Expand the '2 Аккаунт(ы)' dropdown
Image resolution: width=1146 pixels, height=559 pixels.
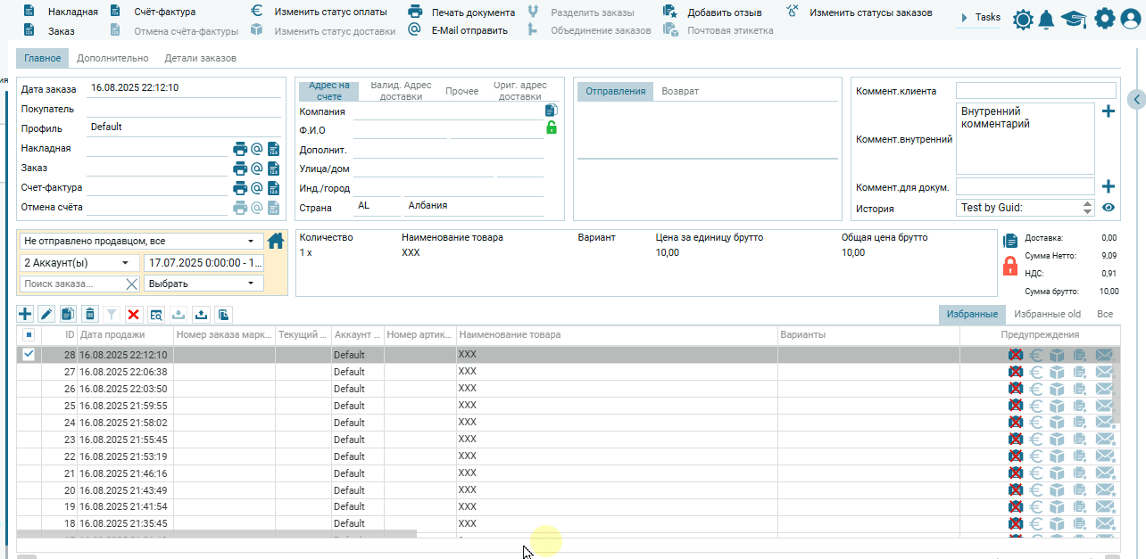[x=79, y=263]
